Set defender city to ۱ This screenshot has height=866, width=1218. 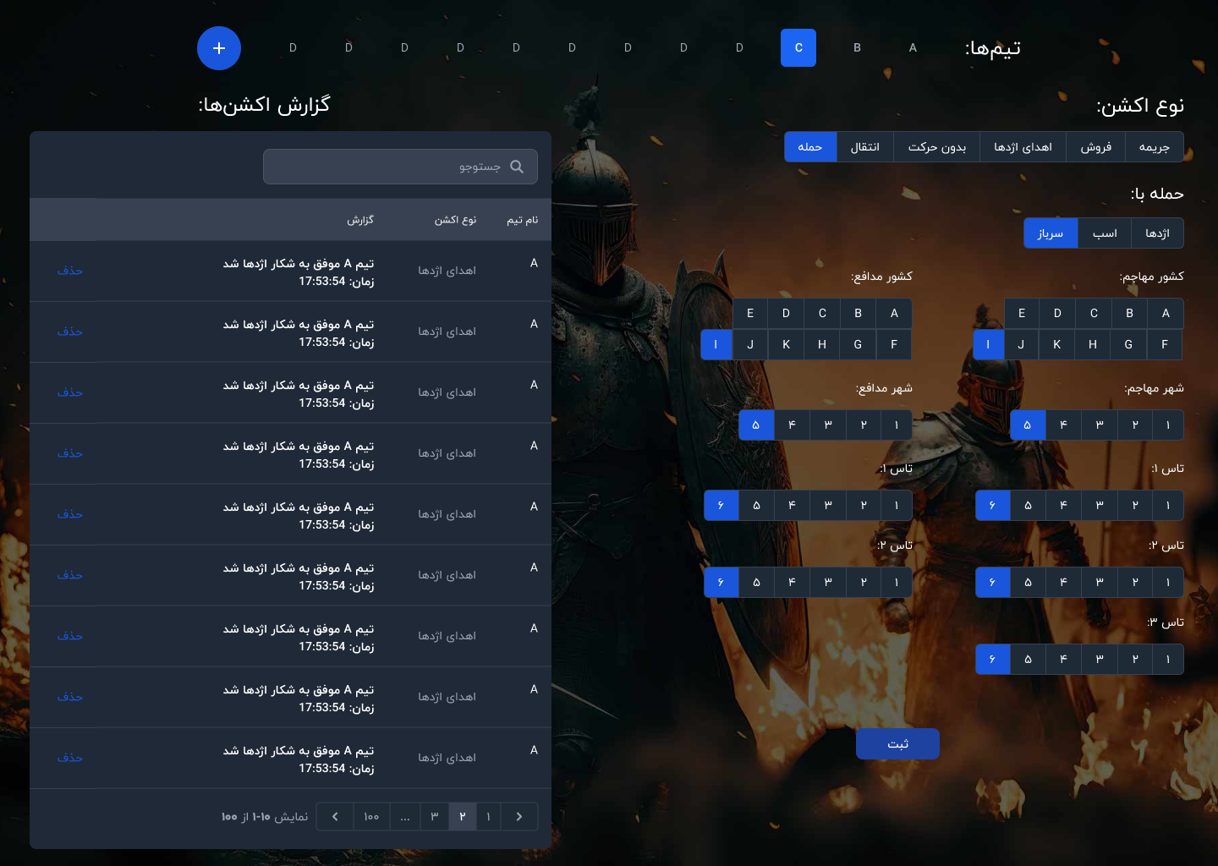(896, 425)
